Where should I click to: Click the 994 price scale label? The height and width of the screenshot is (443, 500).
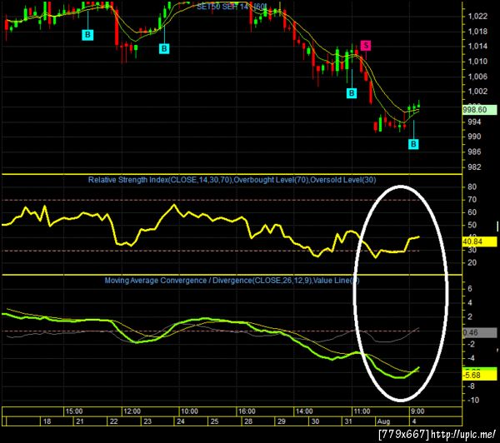tap(474, 122)
